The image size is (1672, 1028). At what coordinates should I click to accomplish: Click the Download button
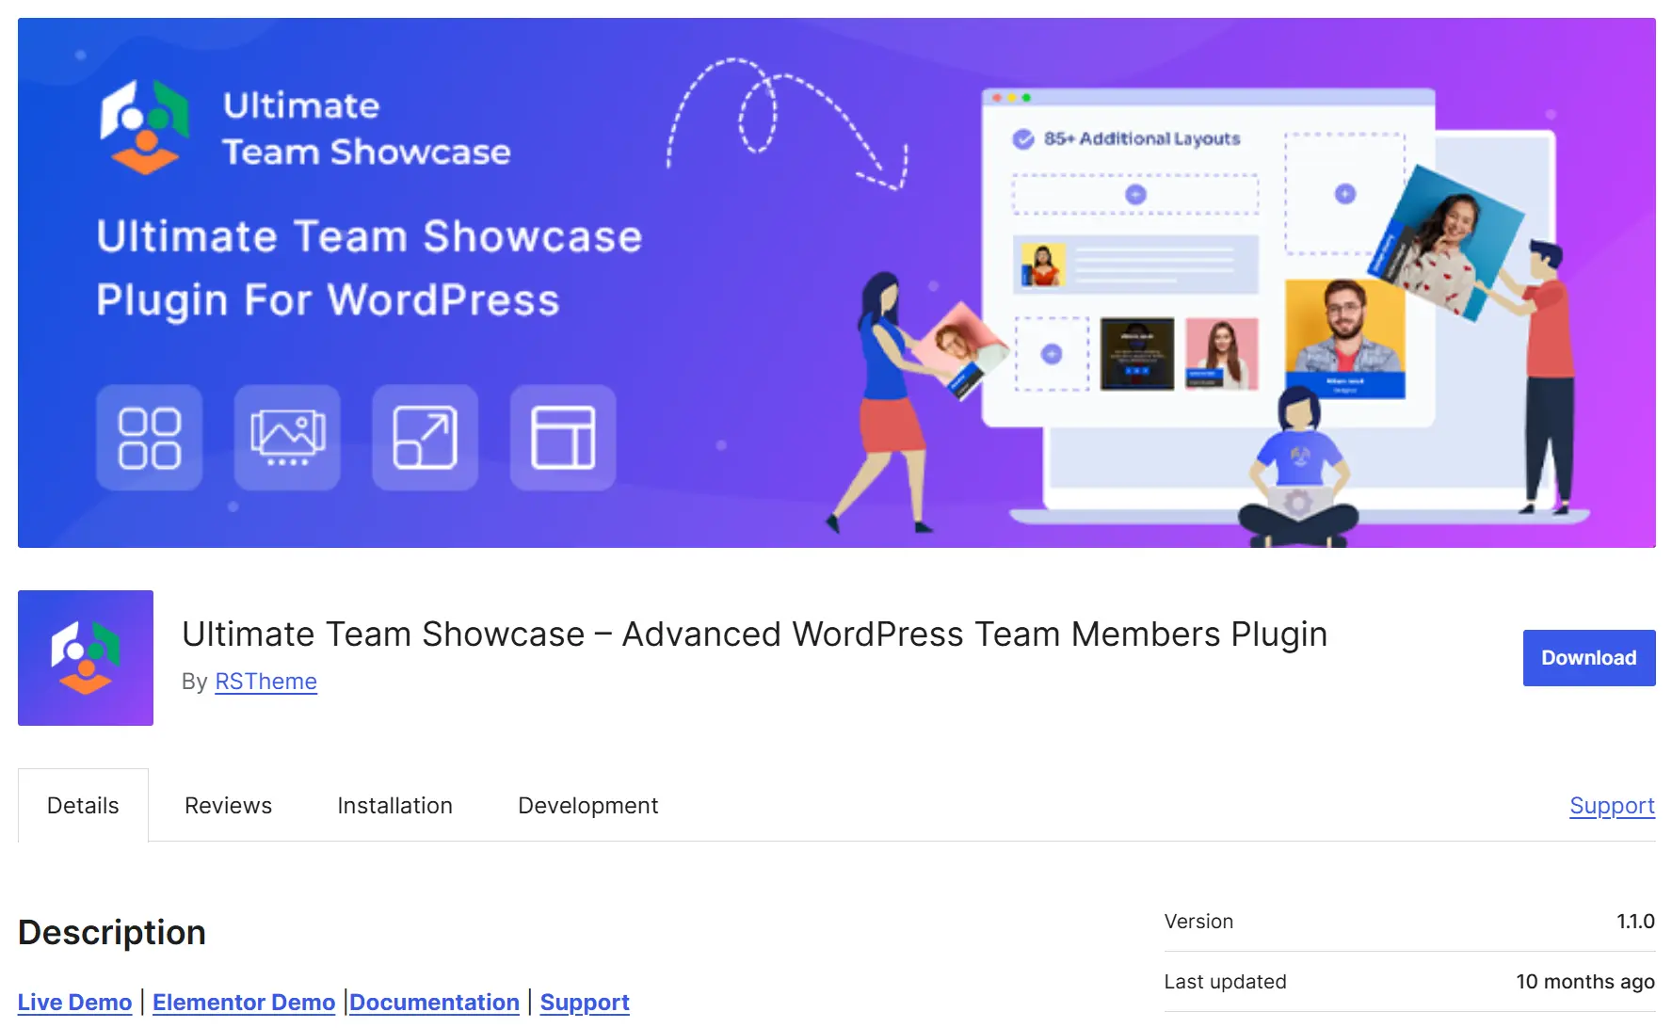point(1588,658)
